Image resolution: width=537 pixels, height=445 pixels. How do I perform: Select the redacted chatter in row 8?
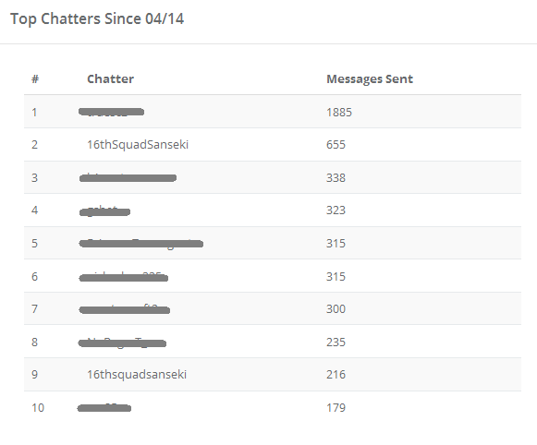coord(122,343)
